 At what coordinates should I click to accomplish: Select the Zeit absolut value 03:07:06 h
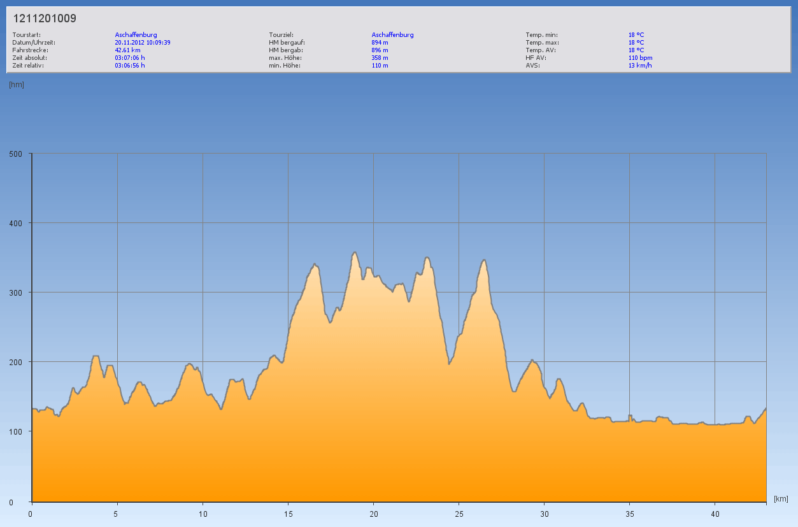click(x=129, y=57)
